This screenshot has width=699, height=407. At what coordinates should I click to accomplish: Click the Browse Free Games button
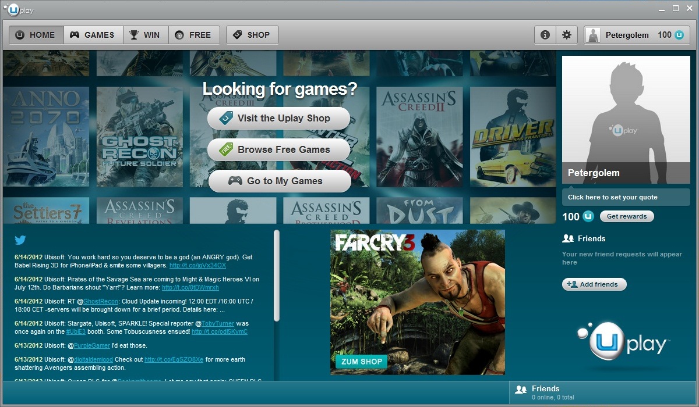point(278,150)
